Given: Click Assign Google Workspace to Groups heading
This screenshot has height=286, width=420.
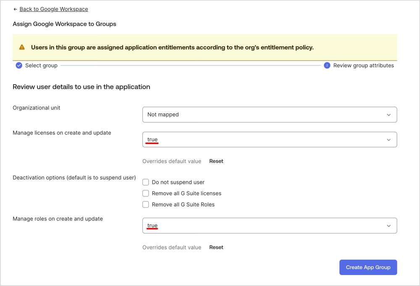Looking at the screenshot, I should click(64, 24).
